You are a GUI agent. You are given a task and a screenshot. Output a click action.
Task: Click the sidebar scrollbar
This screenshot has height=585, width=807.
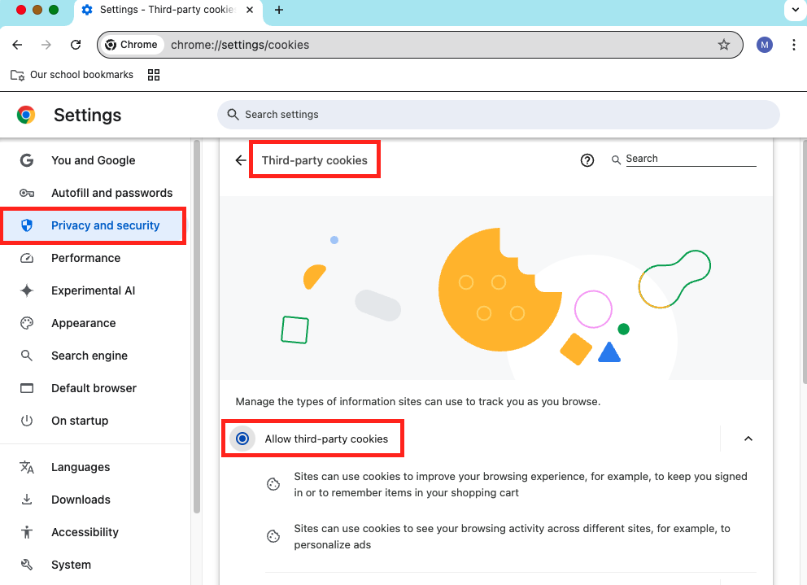point(197,326)
